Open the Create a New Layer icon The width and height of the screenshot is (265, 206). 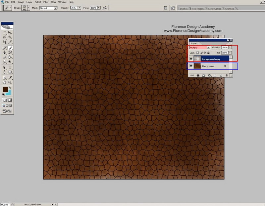pyautogui.click(x=221, y=75)
